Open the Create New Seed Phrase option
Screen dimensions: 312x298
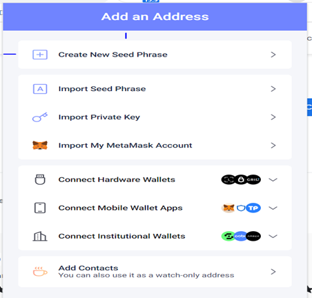pyautogui.click(x=155, y=54)
